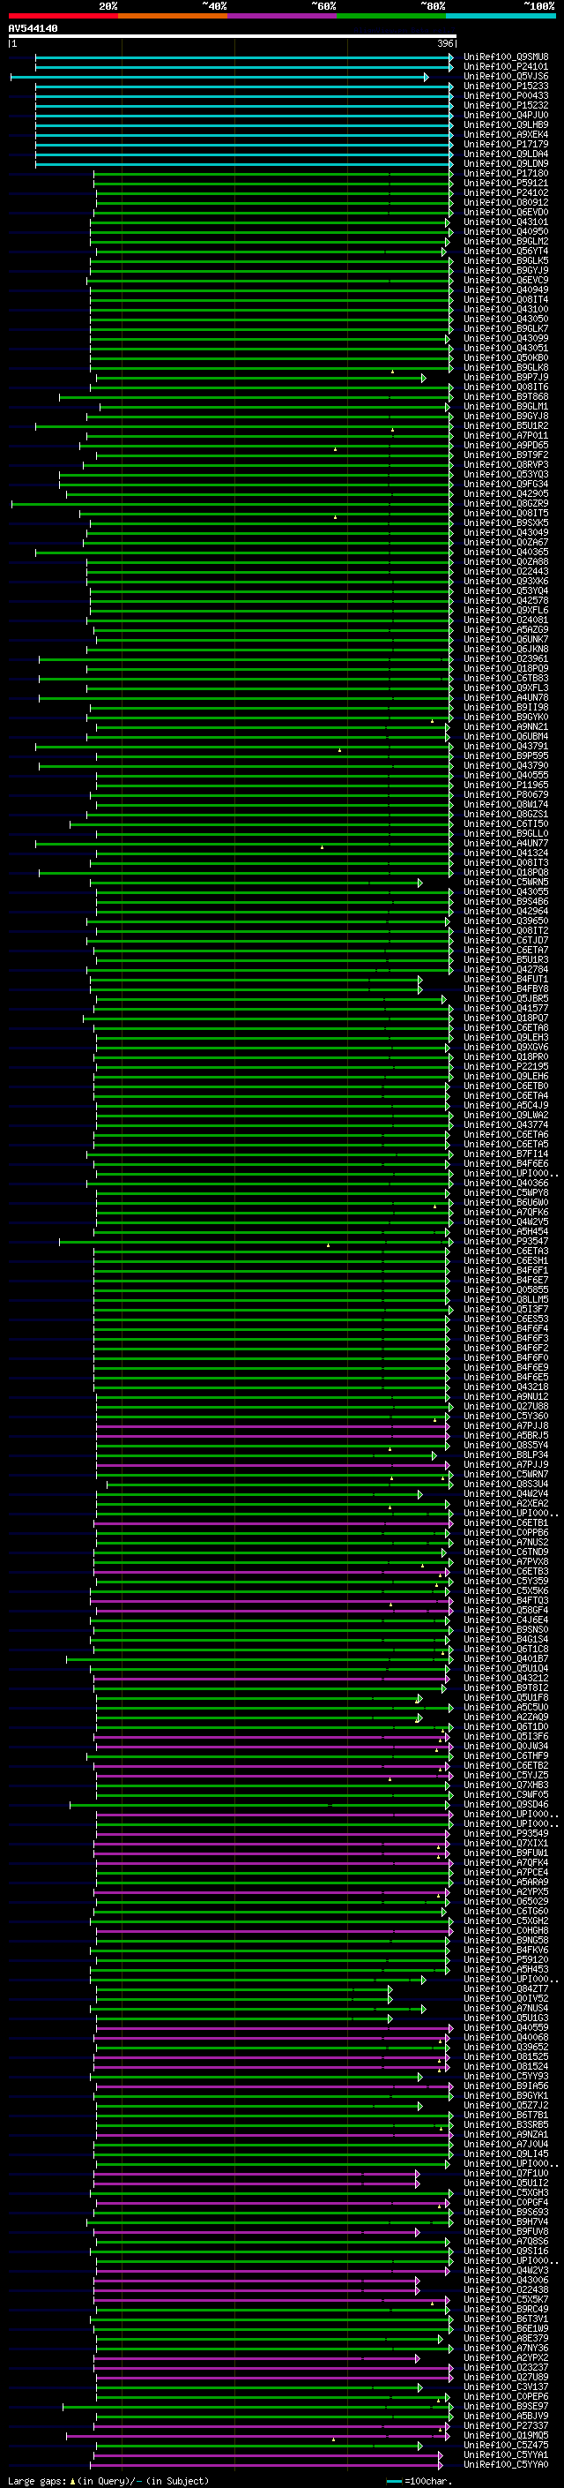Open UniRef100_Q43218 hit
This screenshot has width=564, height=2488.
pos(505,1387)
